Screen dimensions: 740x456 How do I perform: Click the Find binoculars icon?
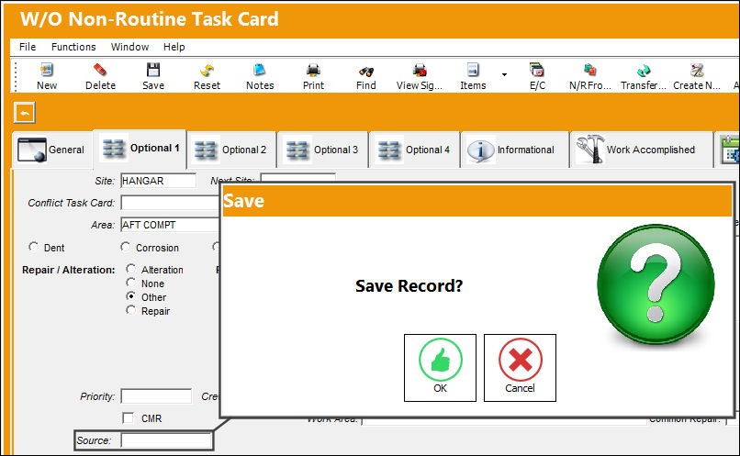(366, 71)
